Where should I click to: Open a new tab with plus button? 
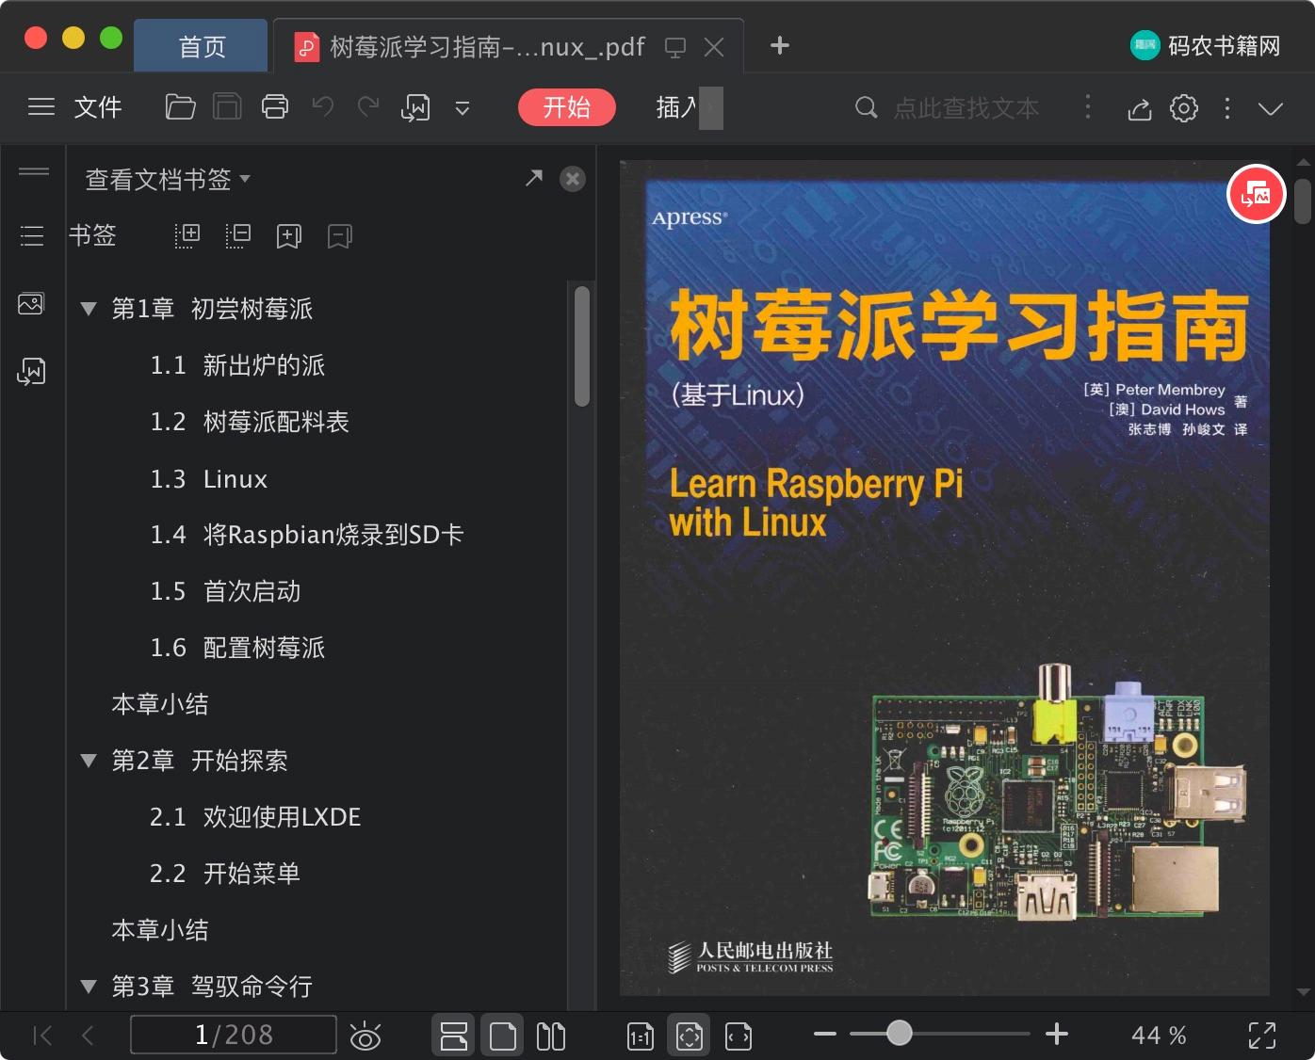click(780, 45)
